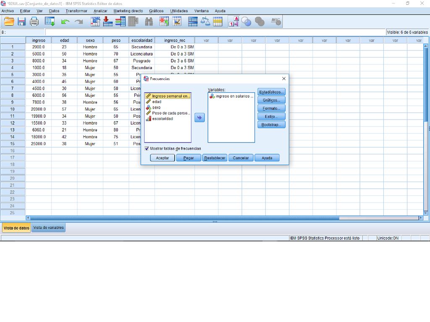The width and height of the screenshot is (430, 322).
Task: Click the ingreso_rec column header
Action: point(175,40)
